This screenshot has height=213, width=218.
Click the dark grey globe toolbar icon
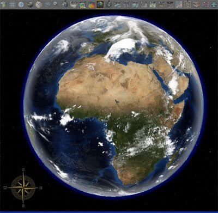tap(30, 4)
